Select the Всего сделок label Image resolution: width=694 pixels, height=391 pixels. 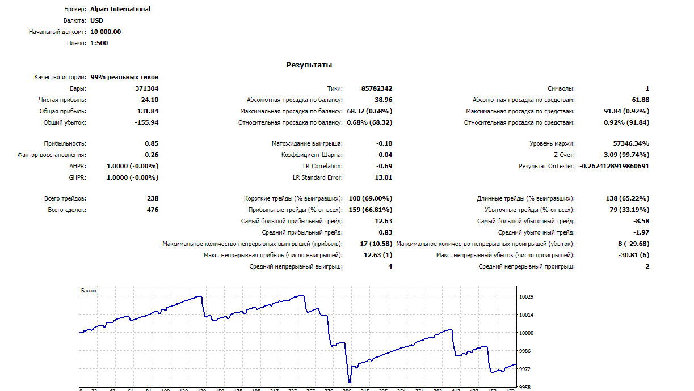pyautogui.click(x=68, y=210)
